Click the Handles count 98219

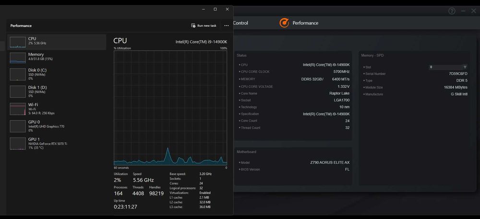(x=156, y=194)
